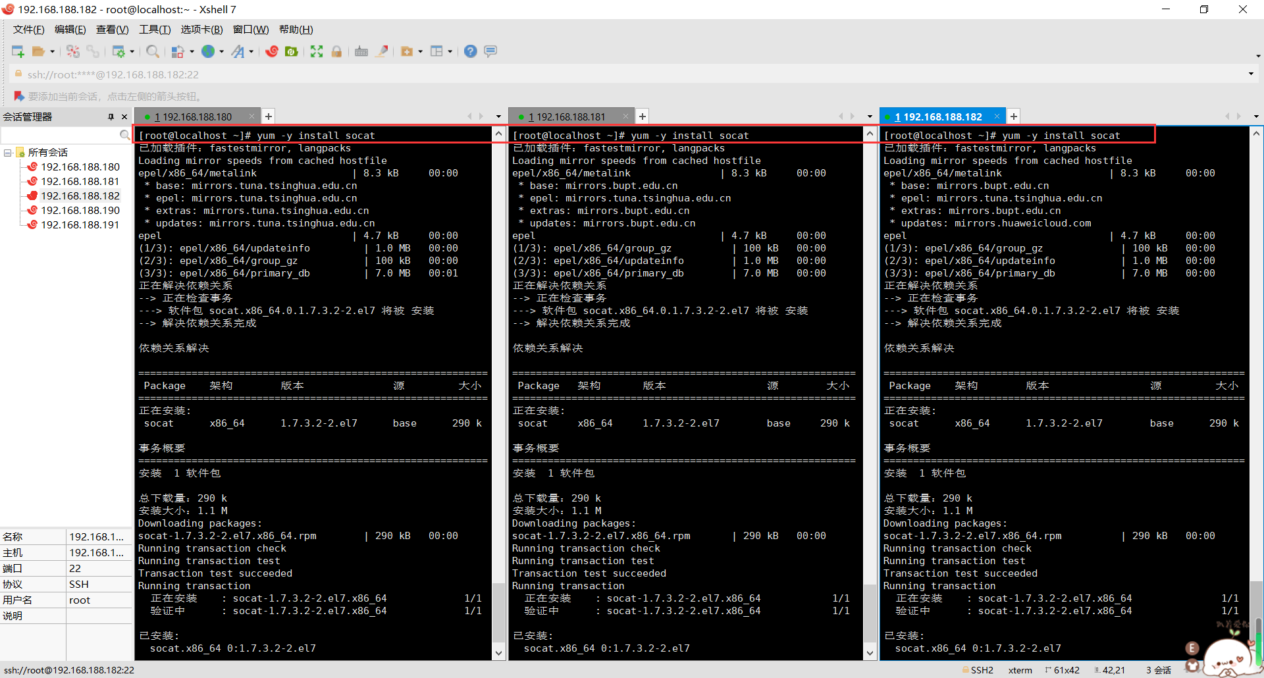
Task: Launch Xftp green icon
Action: 292,51
